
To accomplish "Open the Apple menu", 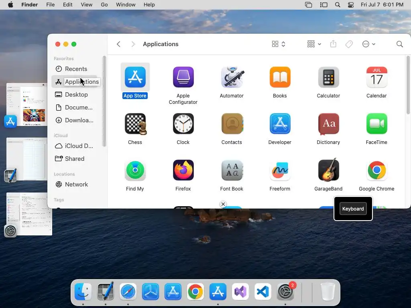I will (x=10, y=5).
